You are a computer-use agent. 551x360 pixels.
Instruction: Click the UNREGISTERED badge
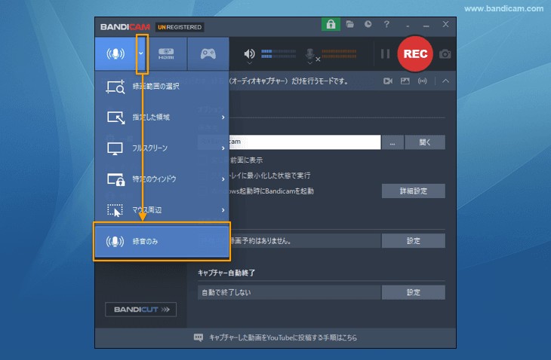[180, 27]
